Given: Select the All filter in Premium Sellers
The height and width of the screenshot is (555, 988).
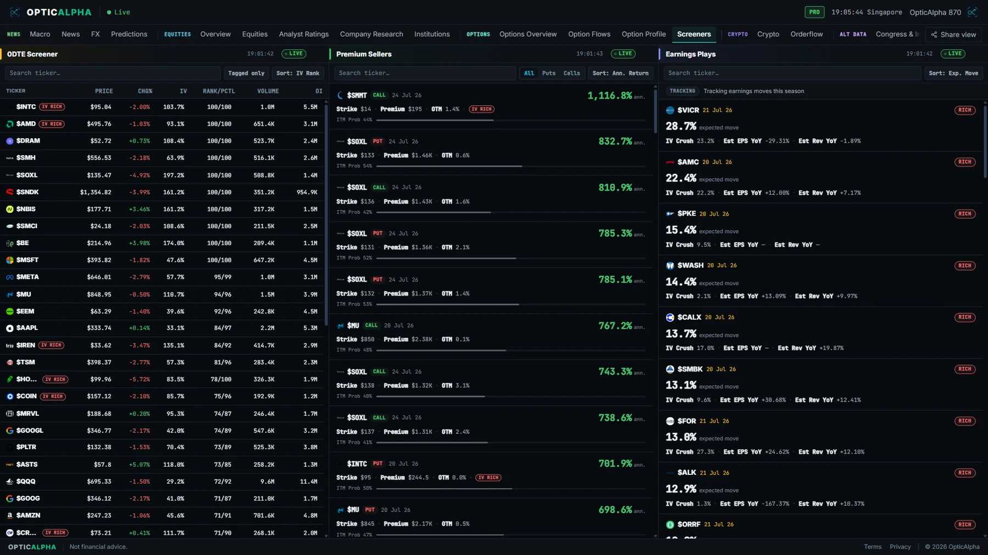Looking at the screenshot, I should [x=529, y=73].
